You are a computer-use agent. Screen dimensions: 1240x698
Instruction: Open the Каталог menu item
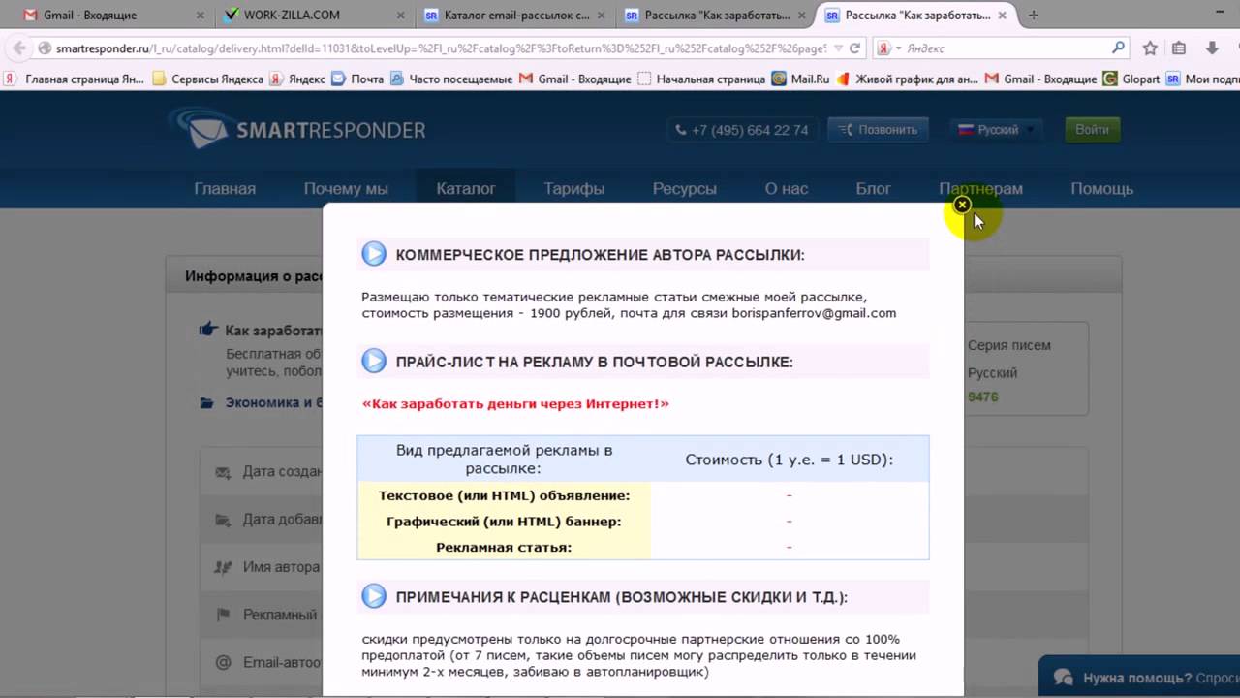[466, 189]
